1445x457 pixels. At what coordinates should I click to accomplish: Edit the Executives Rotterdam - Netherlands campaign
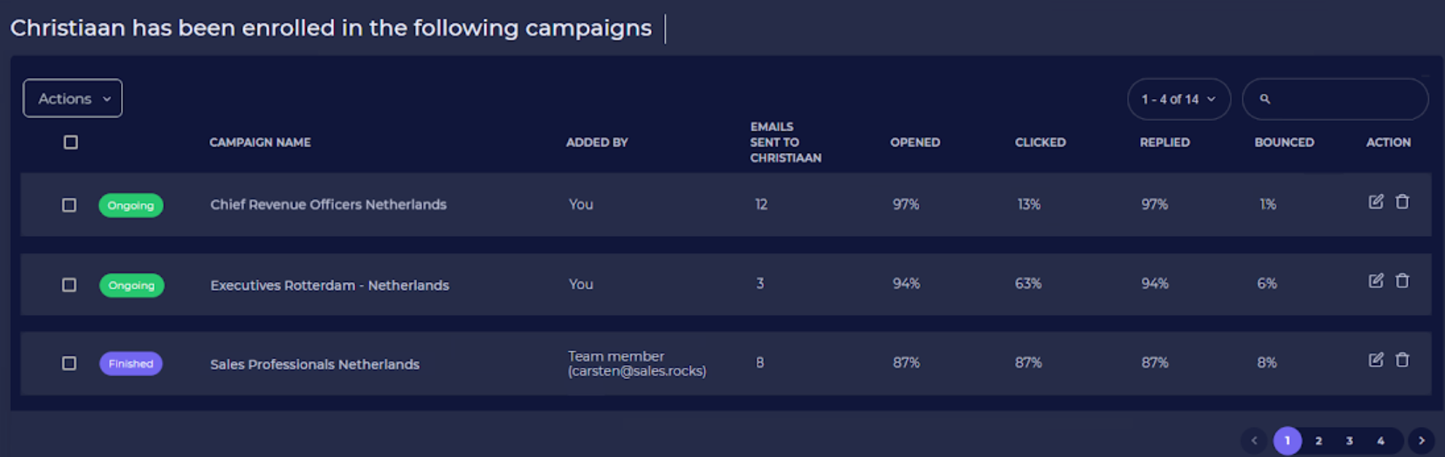pyautogui.click(x=1375, y=281)
